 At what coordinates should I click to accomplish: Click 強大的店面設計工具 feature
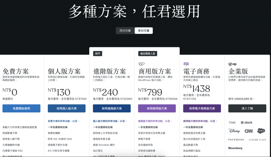click(194, 139)
